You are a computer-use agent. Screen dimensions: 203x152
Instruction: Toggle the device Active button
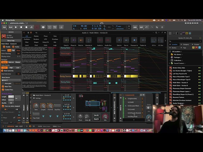coord(13,47)
